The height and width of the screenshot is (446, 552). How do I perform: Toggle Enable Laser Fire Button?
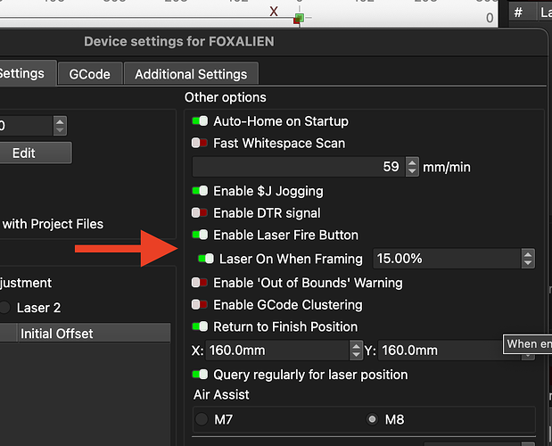[x=200, y=235]
